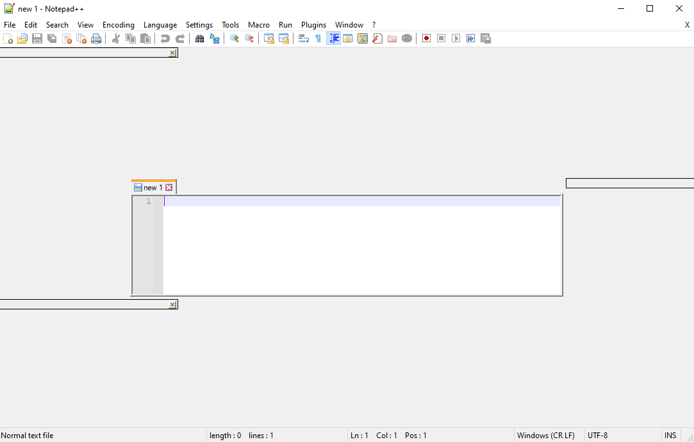Save the currently recorded macro

point(486,38)
